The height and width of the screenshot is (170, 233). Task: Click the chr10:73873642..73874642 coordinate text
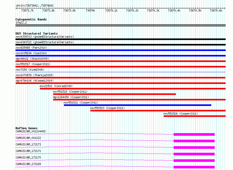tap(35, 6)
